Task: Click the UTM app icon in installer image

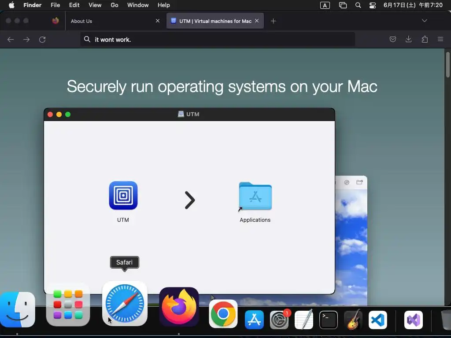Action: click(123, 195)
